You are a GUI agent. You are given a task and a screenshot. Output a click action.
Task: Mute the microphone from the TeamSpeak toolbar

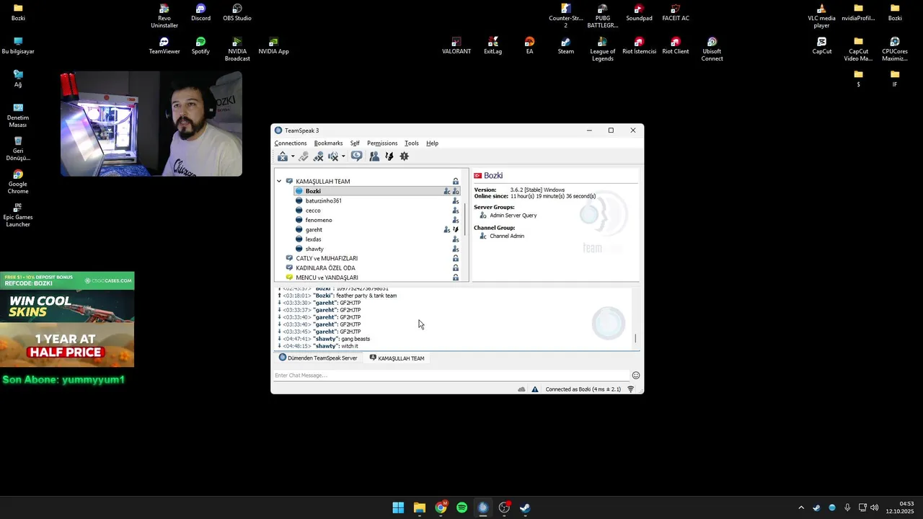pyautogui.click(x=318, y=156)
